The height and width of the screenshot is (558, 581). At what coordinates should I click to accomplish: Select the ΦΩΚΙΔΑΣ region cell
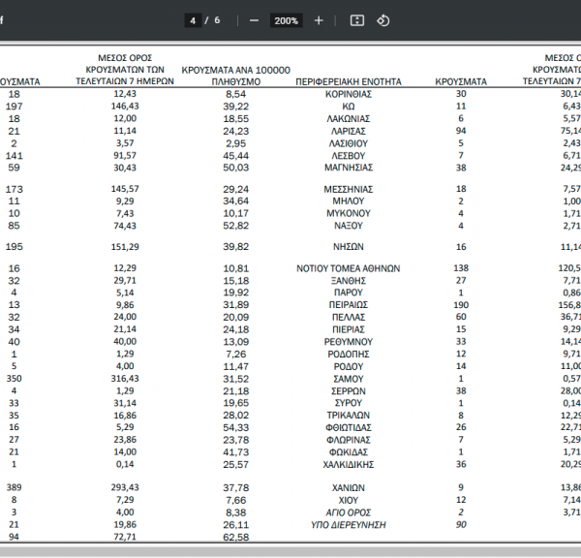349,452
